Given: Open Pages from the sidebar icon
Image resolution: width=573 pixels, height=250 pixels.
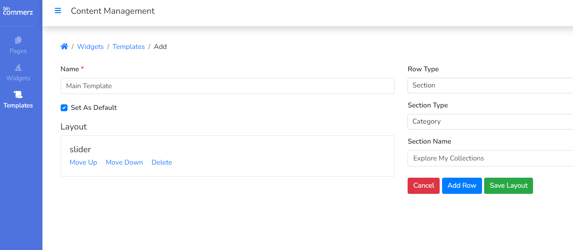Looking at the screenshot, I should [18, 40].
